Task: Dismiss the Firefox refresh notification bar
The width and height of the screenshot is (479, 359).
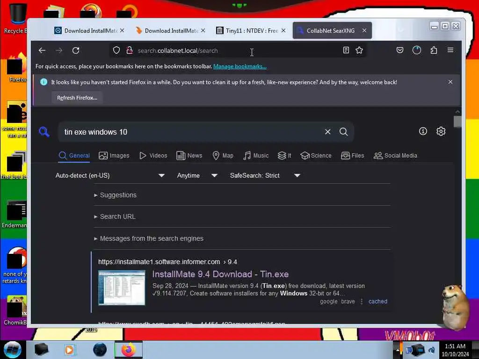Action: coord(450,82)
